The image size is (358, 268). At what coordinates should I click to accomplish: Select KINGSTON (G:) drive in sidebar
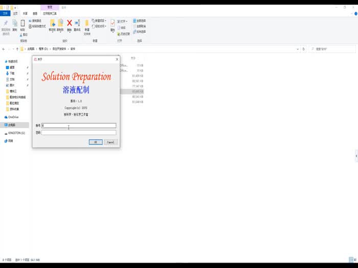16,133
